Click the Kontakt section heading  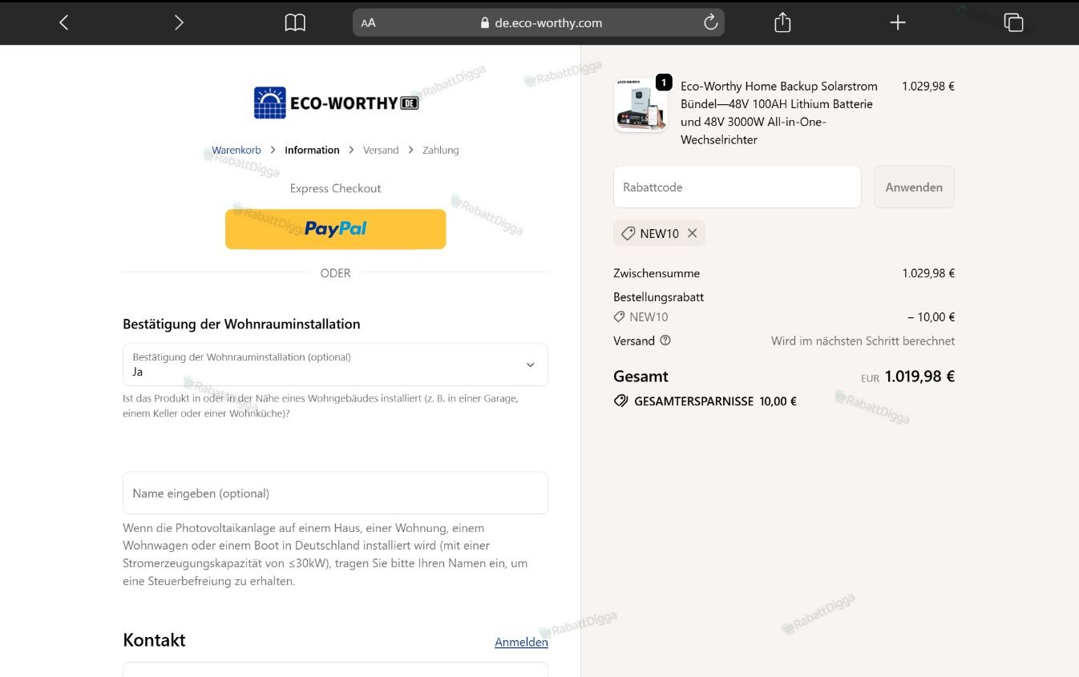154,640
